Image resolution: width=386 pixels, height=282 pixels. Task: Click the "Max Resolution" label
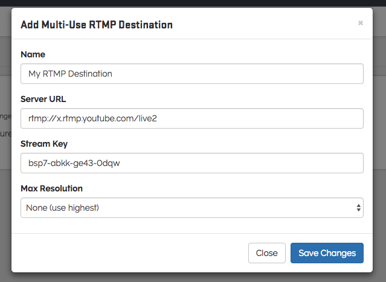coord(51,188)
